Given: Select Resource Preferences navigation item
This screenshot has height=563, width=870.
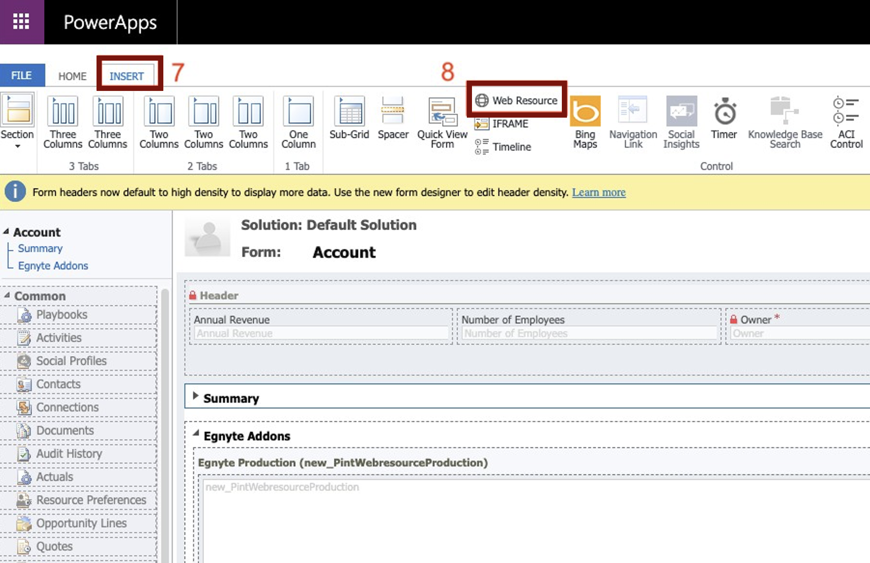Looking at the screenshot, I should click(x=79, y=500).
